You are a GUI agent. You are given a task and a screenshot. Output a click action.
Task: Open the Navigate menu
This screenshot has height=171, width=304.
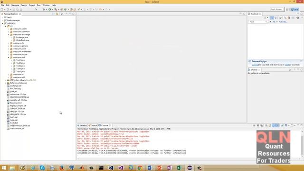pyautogui.click(x=15, y=5)
